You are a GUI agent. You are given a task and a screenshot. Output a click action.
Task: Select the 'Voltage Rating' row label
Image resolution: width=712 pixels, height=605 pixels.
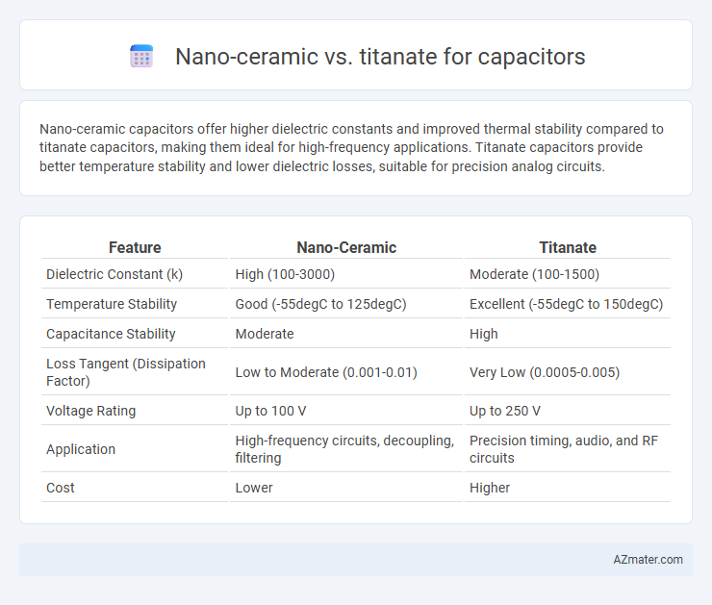point(90,411)
